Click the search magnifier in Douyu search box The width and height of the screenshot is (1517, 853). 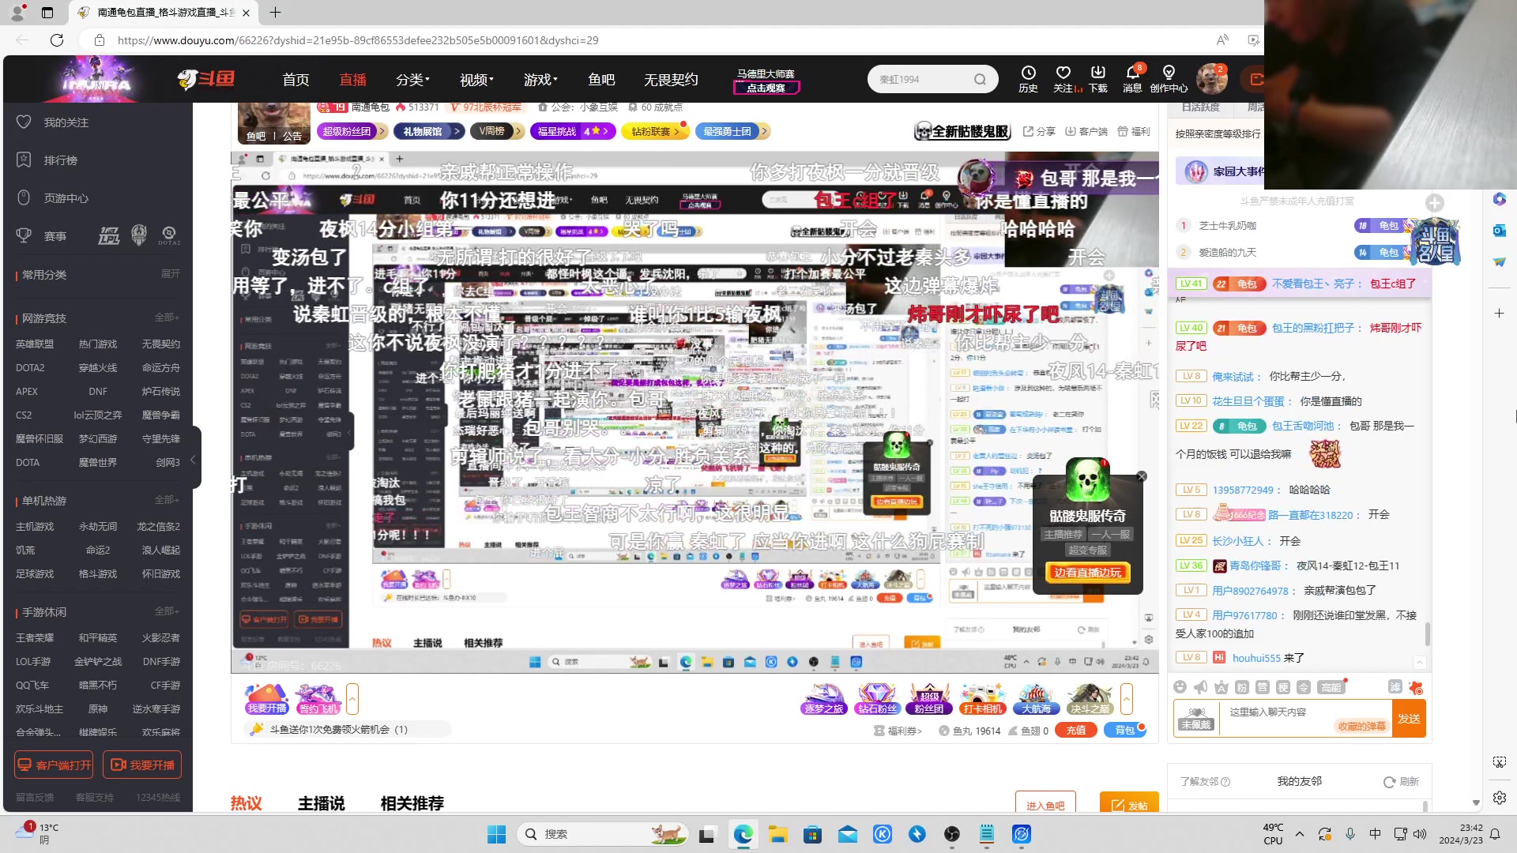click(980, 79)
